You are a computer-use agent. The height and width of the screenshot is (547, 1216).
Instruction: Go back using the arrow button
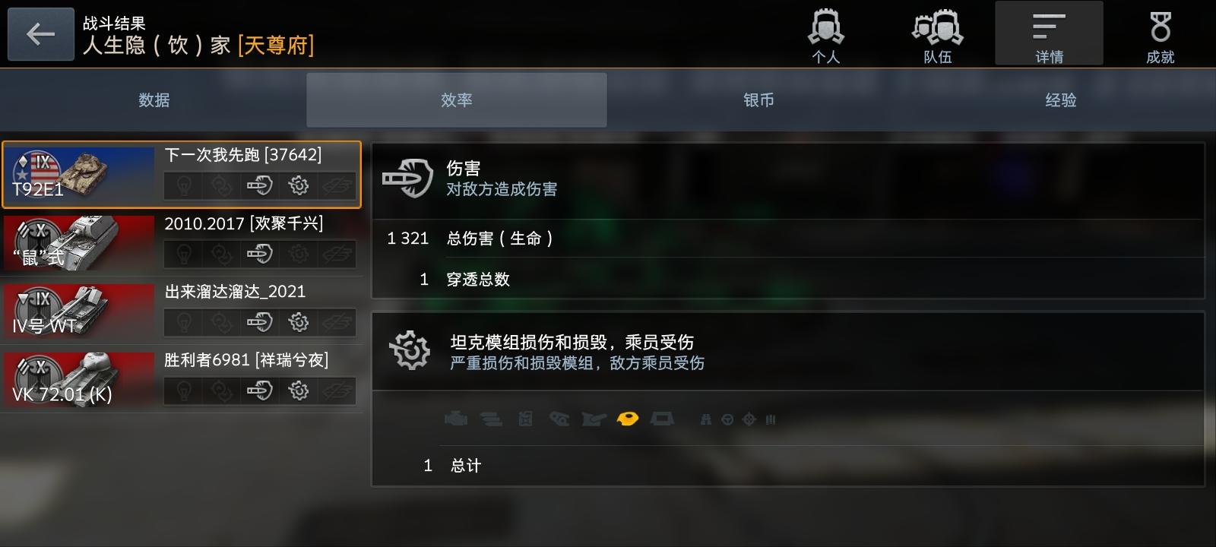tap(41, 34)
